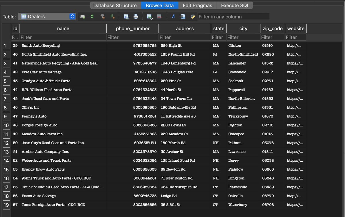Screen dimensions: 345x217
Task: Click the italic A font format icon
Action: pos(173,17)
